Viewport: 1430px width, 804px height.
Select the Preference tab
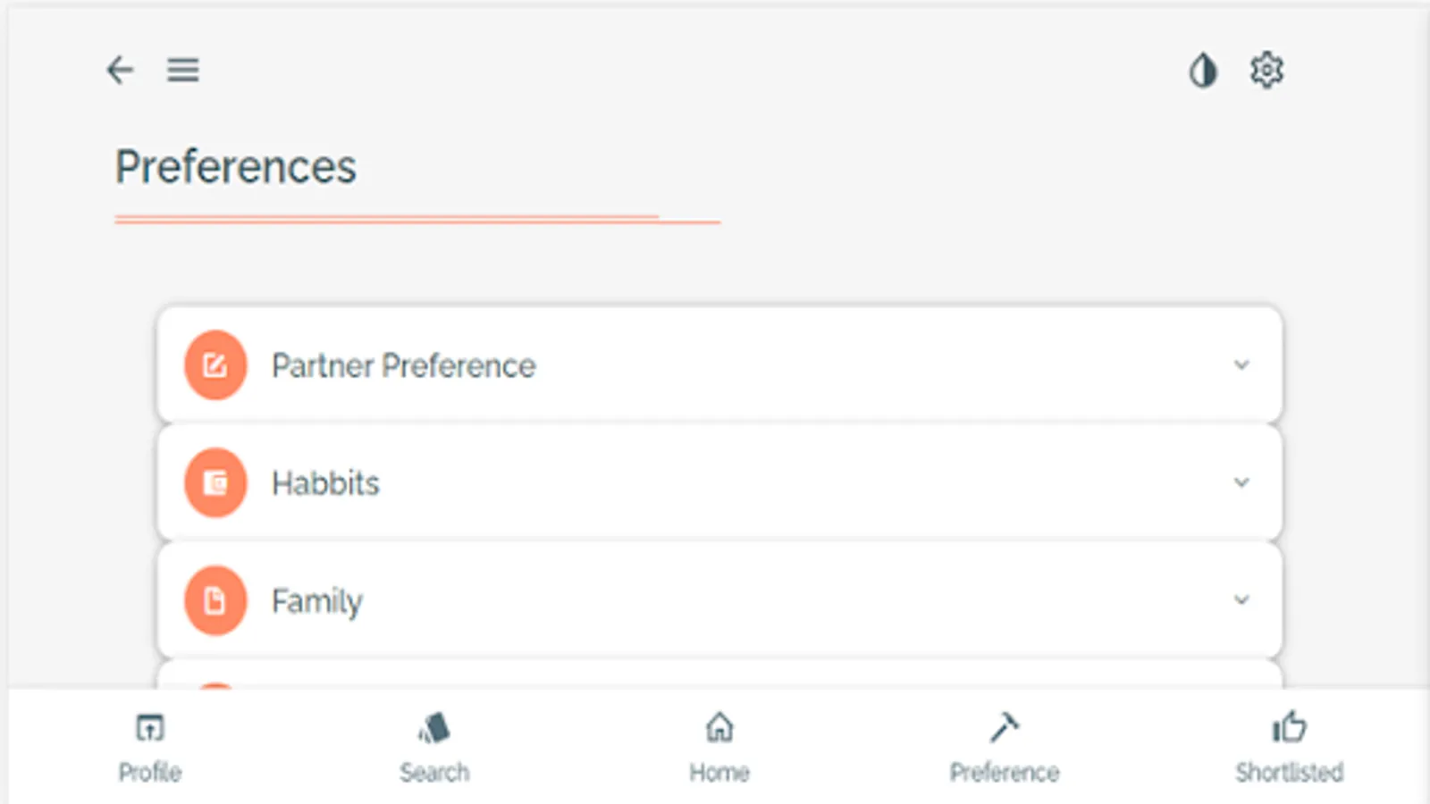(x=1005, y=747)
